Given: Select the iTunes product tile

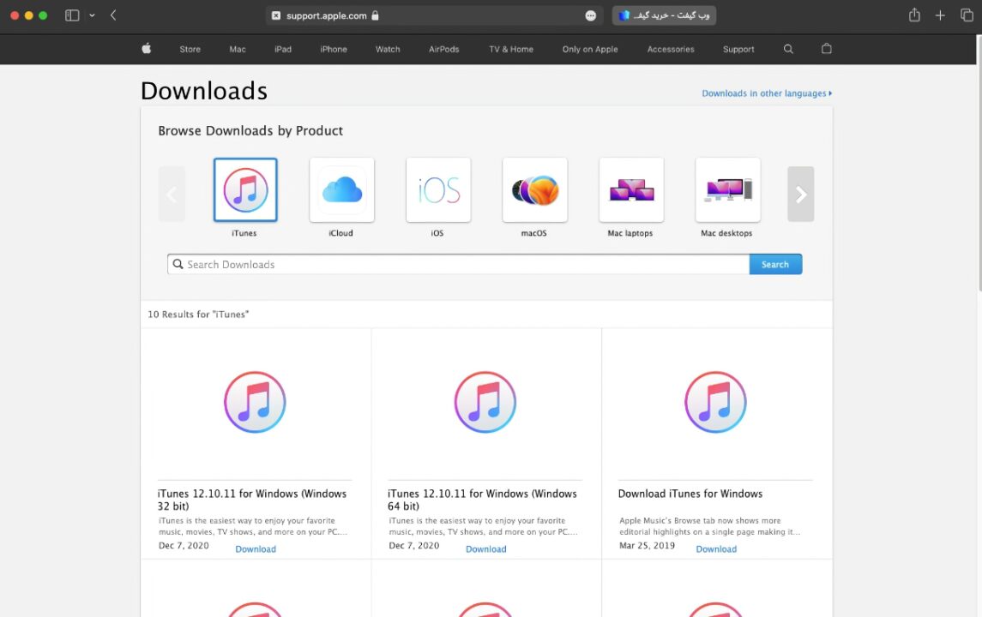Looking at the screenshot, I should pos(245,189).
